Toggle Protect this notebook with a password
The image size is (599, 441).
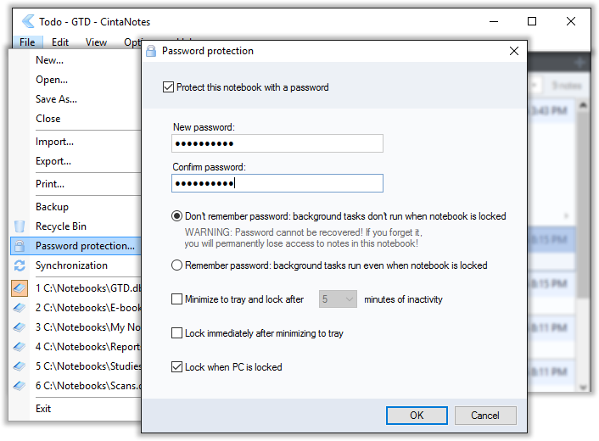pyautogui.click(x=168, y=87)
